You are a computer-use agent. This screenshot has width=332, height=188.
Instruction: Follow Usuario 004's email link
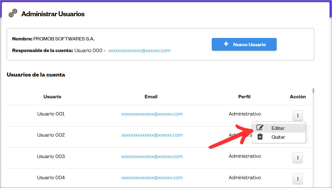pyautogui.click(x=152, y=178)
